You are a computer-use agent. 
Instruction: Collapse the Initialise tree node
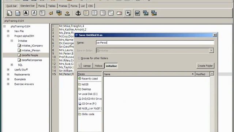pyautogui.click(x=12, y=41)
